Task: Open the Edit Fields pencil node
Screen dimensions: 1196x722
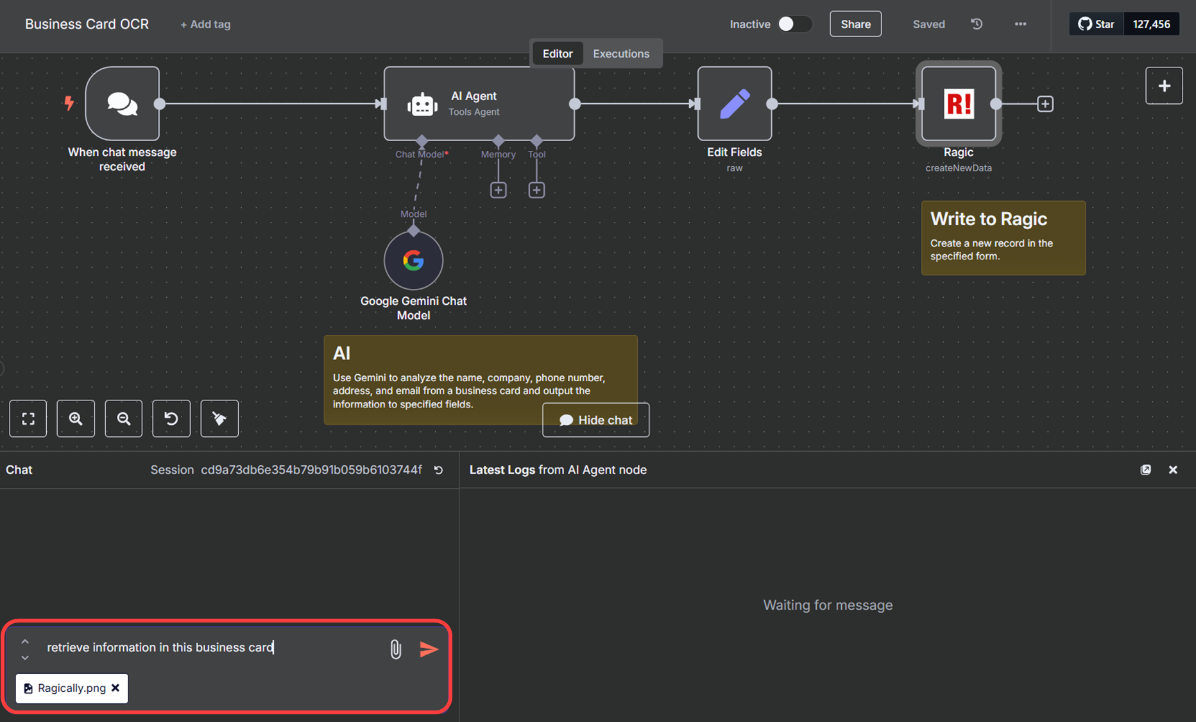Action: pyautogui.click(x=734, y=103)
